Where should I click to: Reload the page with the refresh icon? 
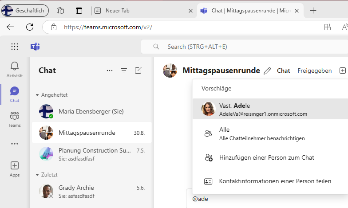pos(30,27)
